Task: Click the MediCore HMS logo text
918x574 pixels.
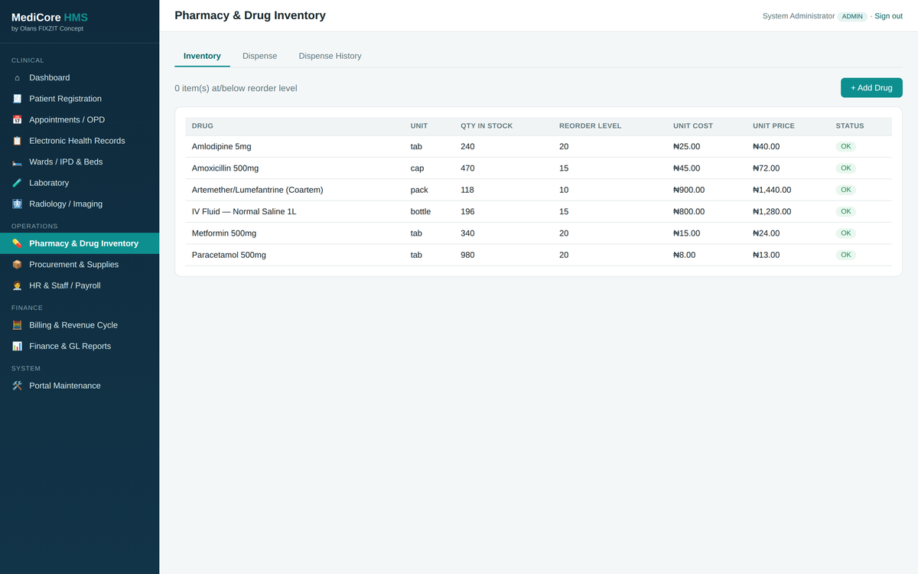Action: 50,18
